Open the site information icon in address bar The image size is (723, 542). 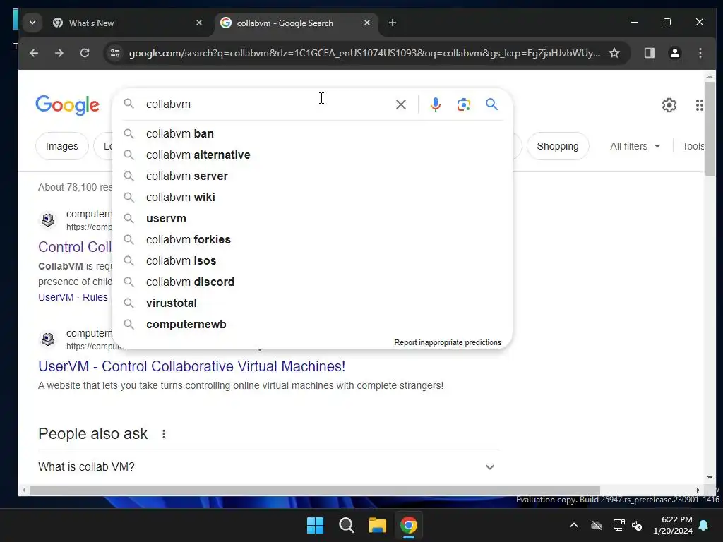point(115,53)
